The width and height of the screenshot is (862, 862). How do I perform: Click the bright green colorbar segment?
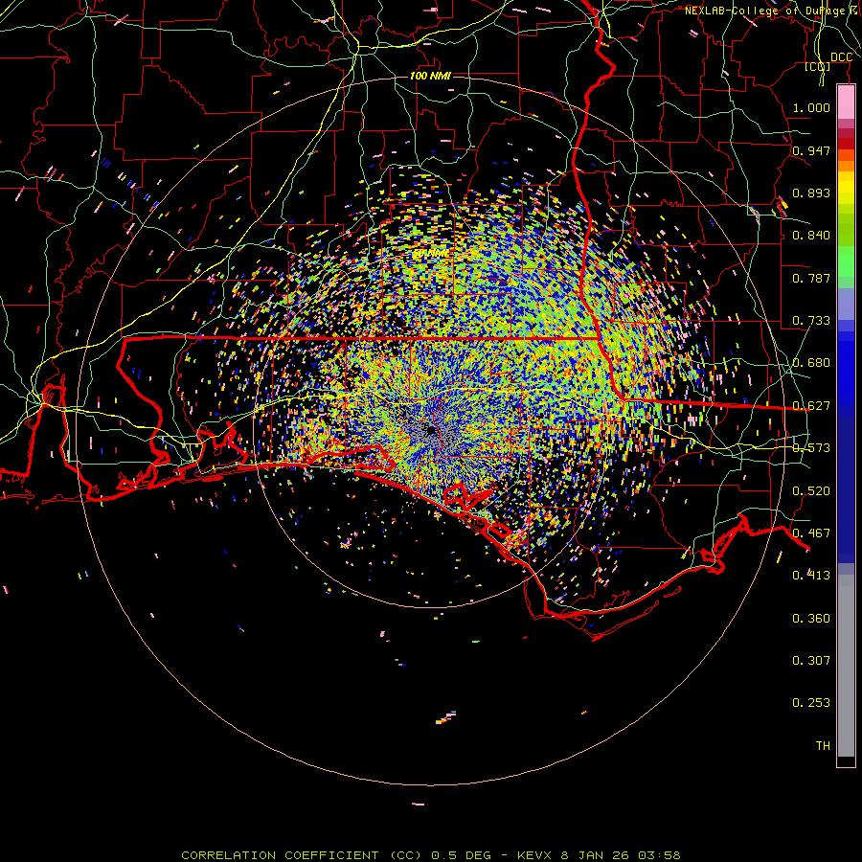846,261
